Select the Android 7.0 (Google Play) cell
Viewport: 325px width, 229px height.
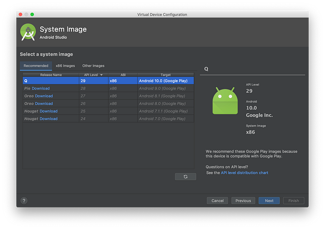point(166,119)
